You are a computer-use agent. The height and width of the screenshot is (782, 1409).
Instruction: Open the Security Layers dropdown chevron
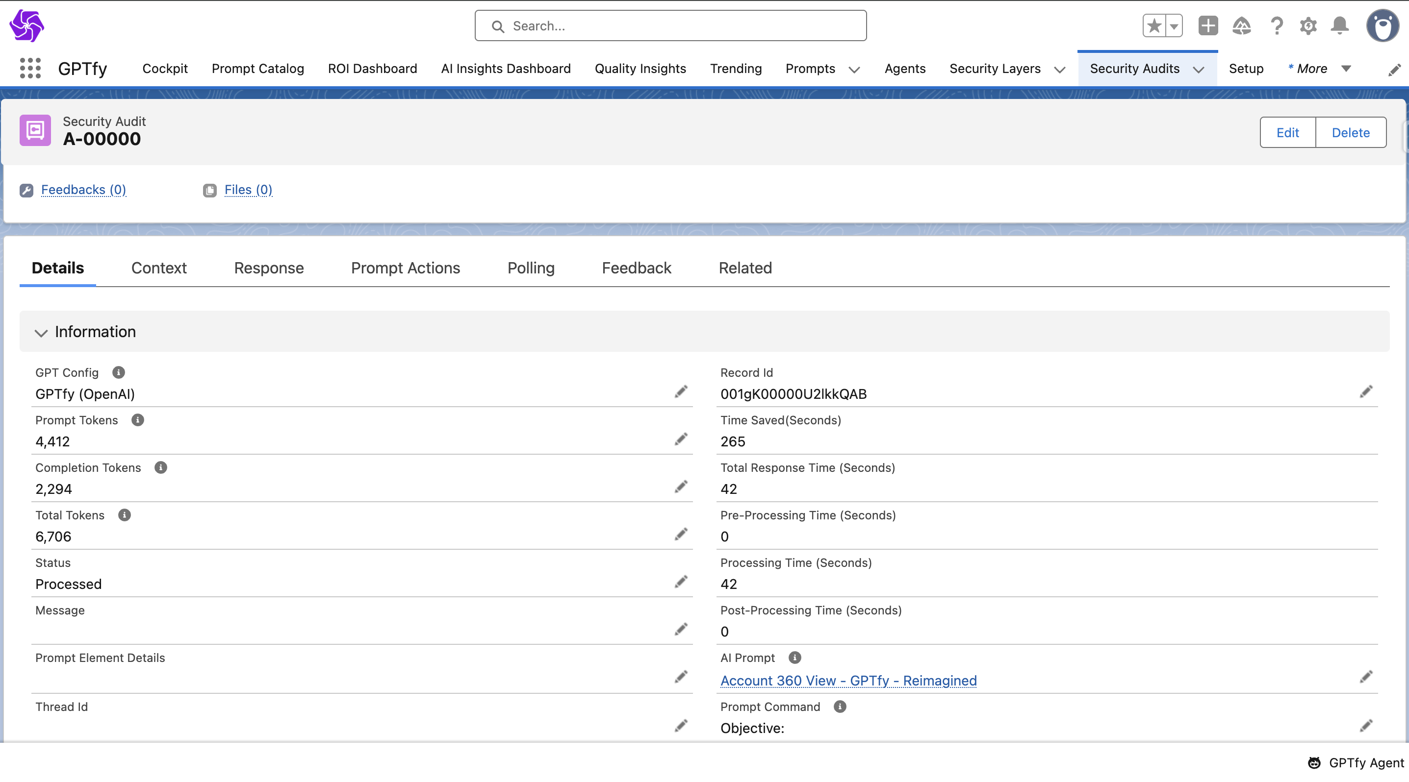[1059, 70]
